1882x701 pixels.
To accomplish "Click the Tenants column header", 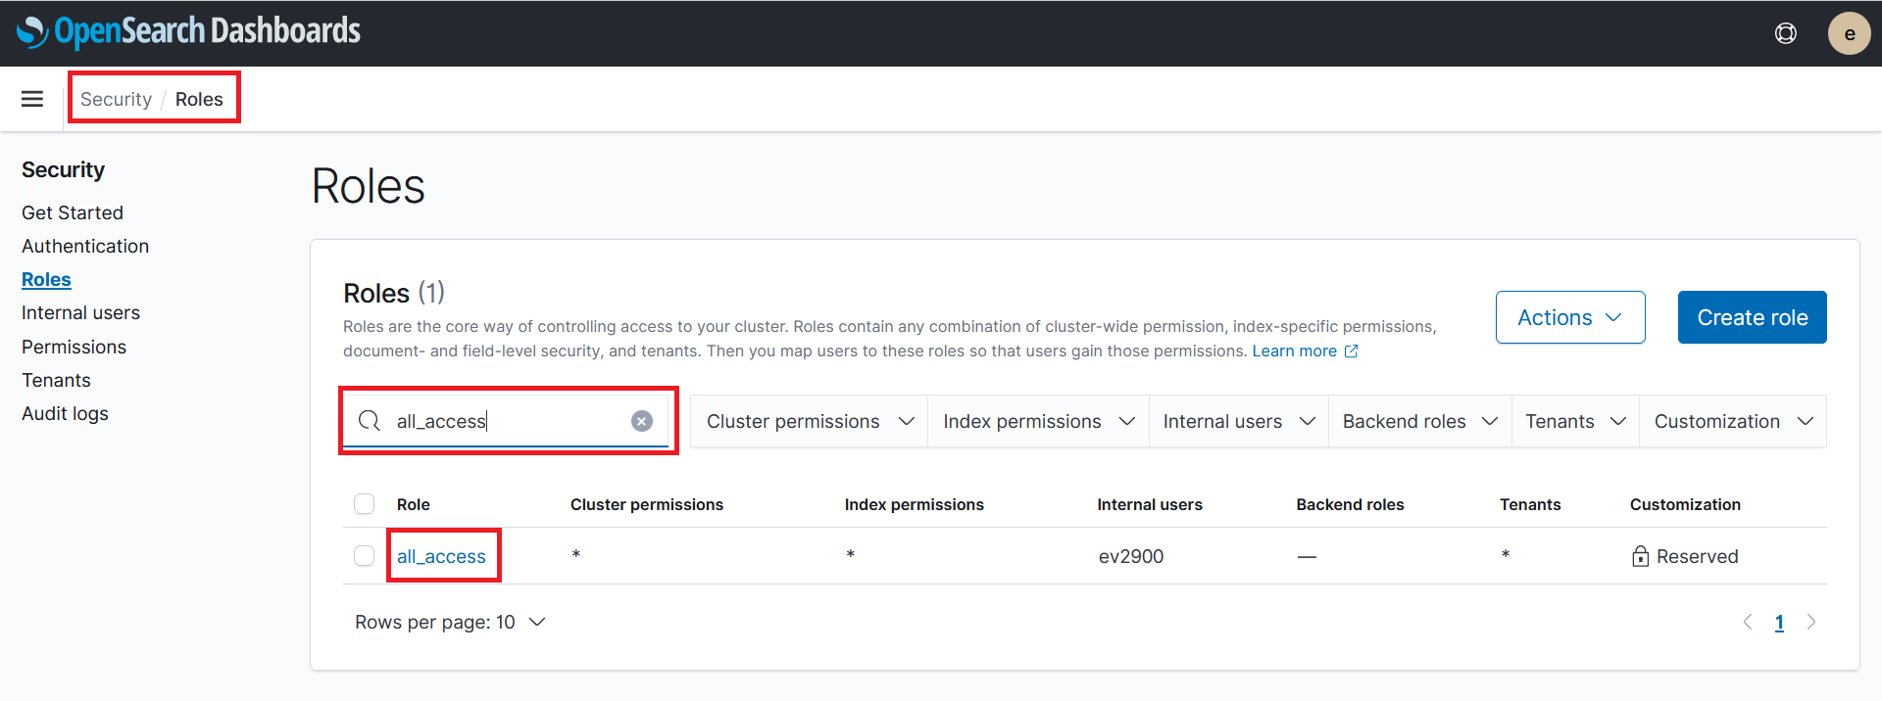I will [x=1530, y=504].
